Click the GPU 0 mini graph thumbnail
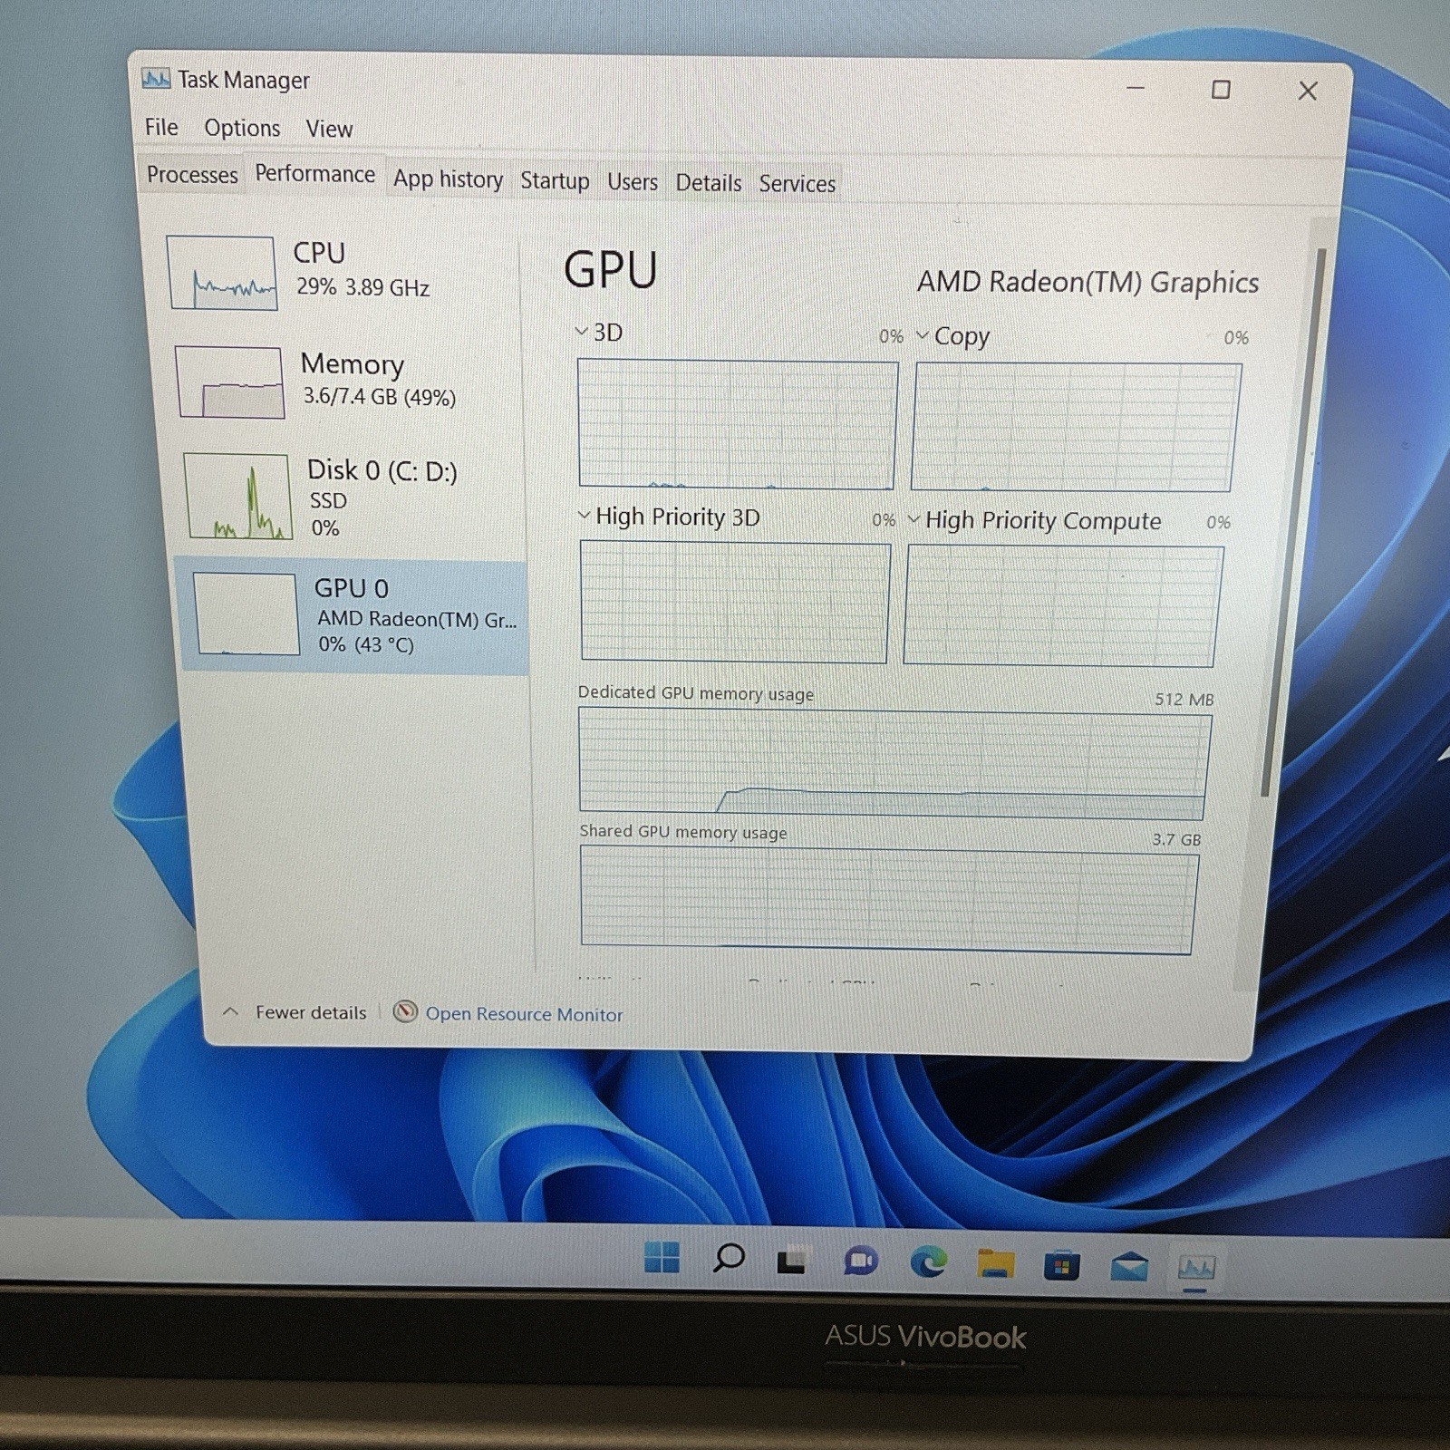Image resolution: width=1450 pixels, height=1450 pixels. [246, 614]
